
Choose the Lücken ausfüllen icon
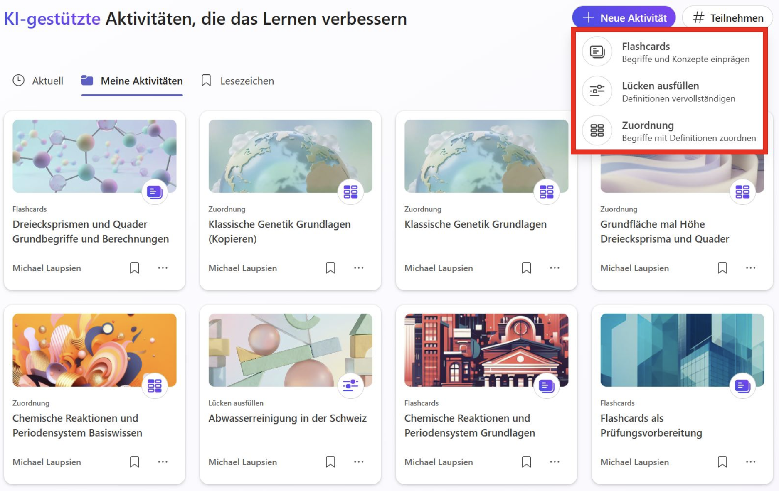(597, 91)
